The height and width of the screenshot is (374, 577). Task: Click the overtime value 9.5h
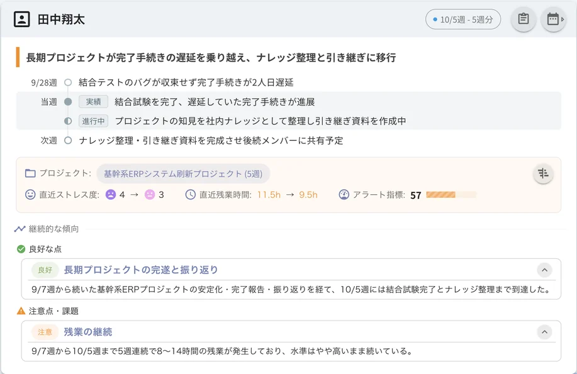tap(308, 195)
